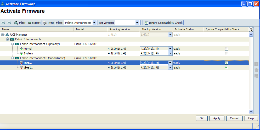
Task: Enable ignore compatibility for Fabric A Kernel
Action: pyautogui.click(x=226, y=49)
